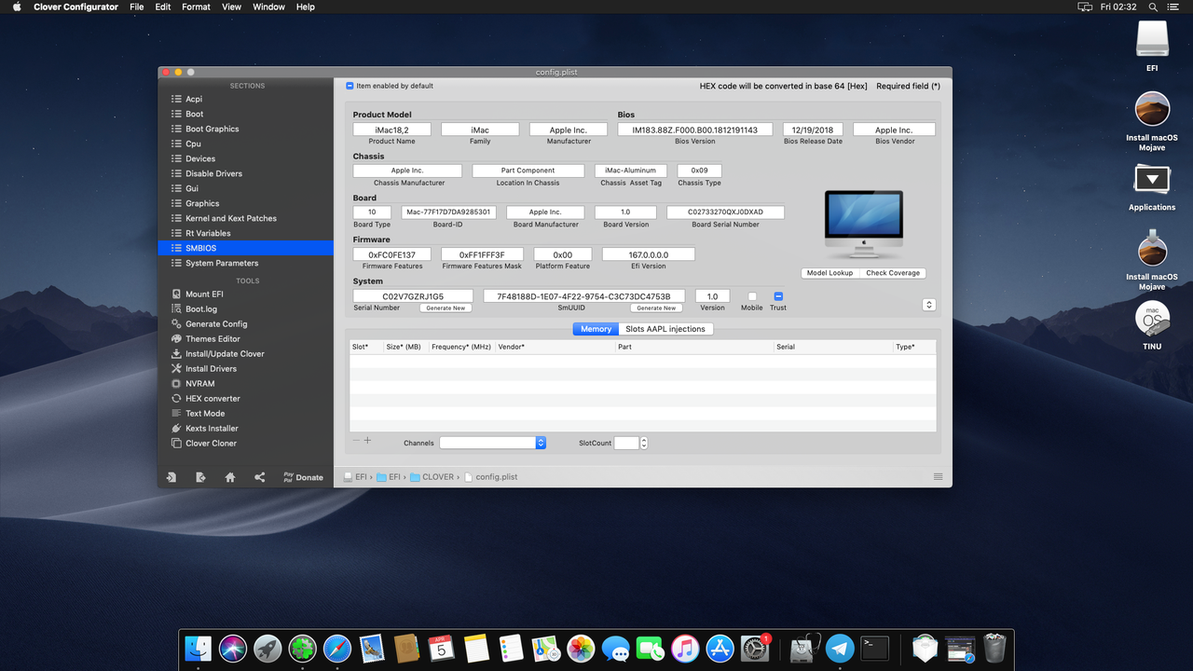The image size is (1193, 671).
Task: Switch to Slots AAPL injections tab
Action: pyautogui.click(x=665, y=329)
